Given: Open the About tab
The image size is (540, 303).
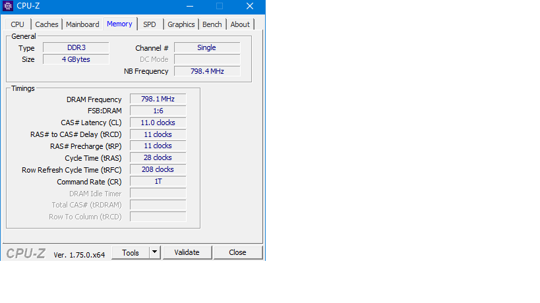Looking at the screenshot, I should (x=240, y=24).
